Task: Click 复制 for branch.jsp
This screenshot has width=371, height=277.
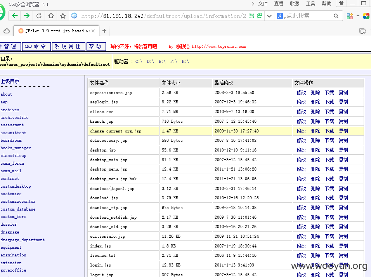Action: 343,121
